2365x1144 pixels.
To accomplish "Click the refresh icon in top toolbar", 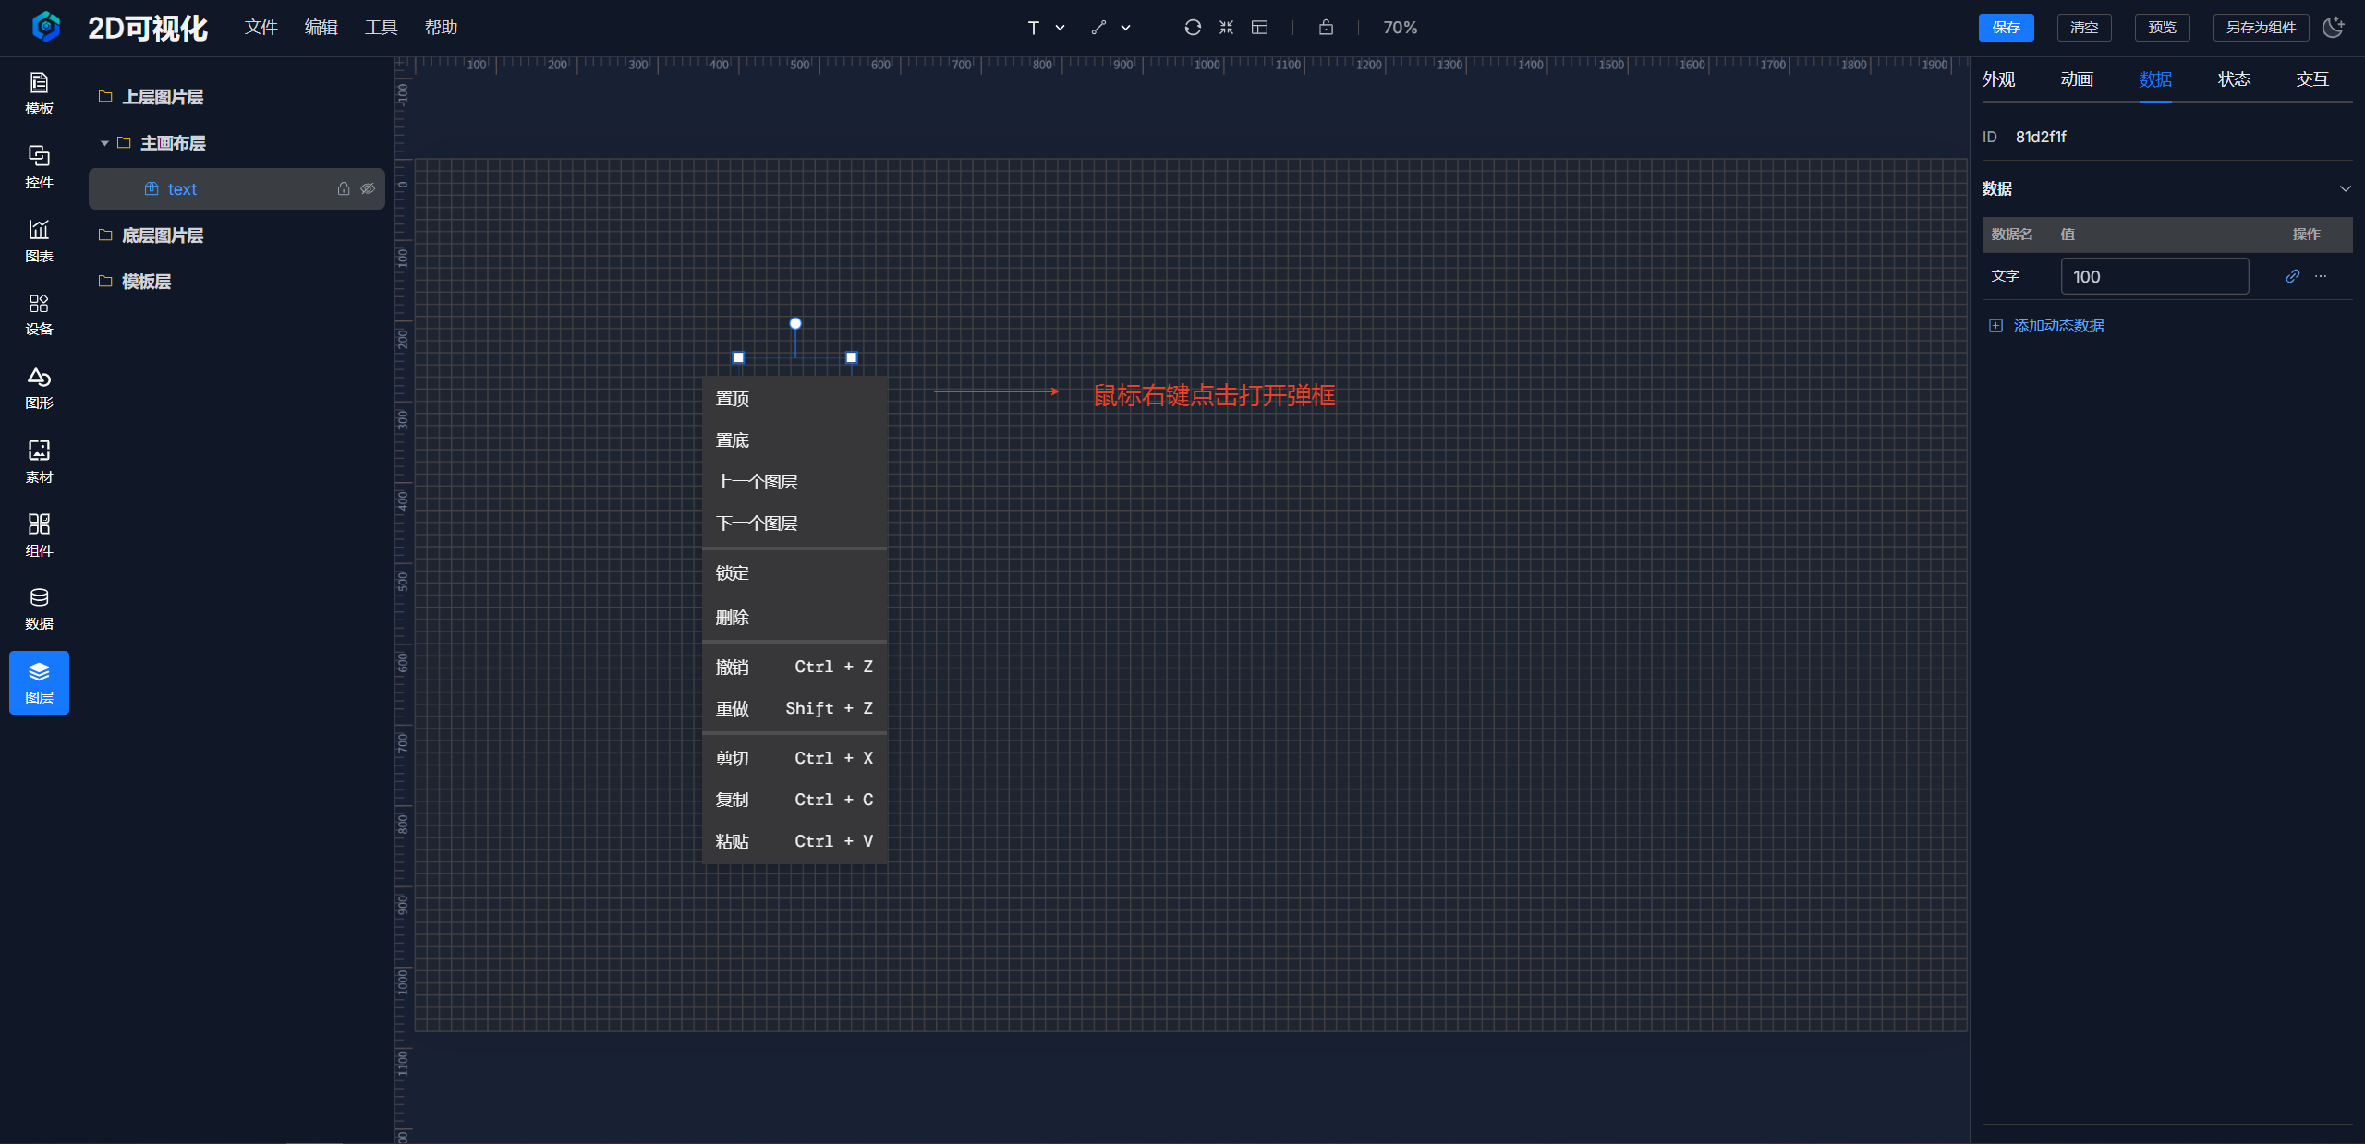I will 1193,28.
